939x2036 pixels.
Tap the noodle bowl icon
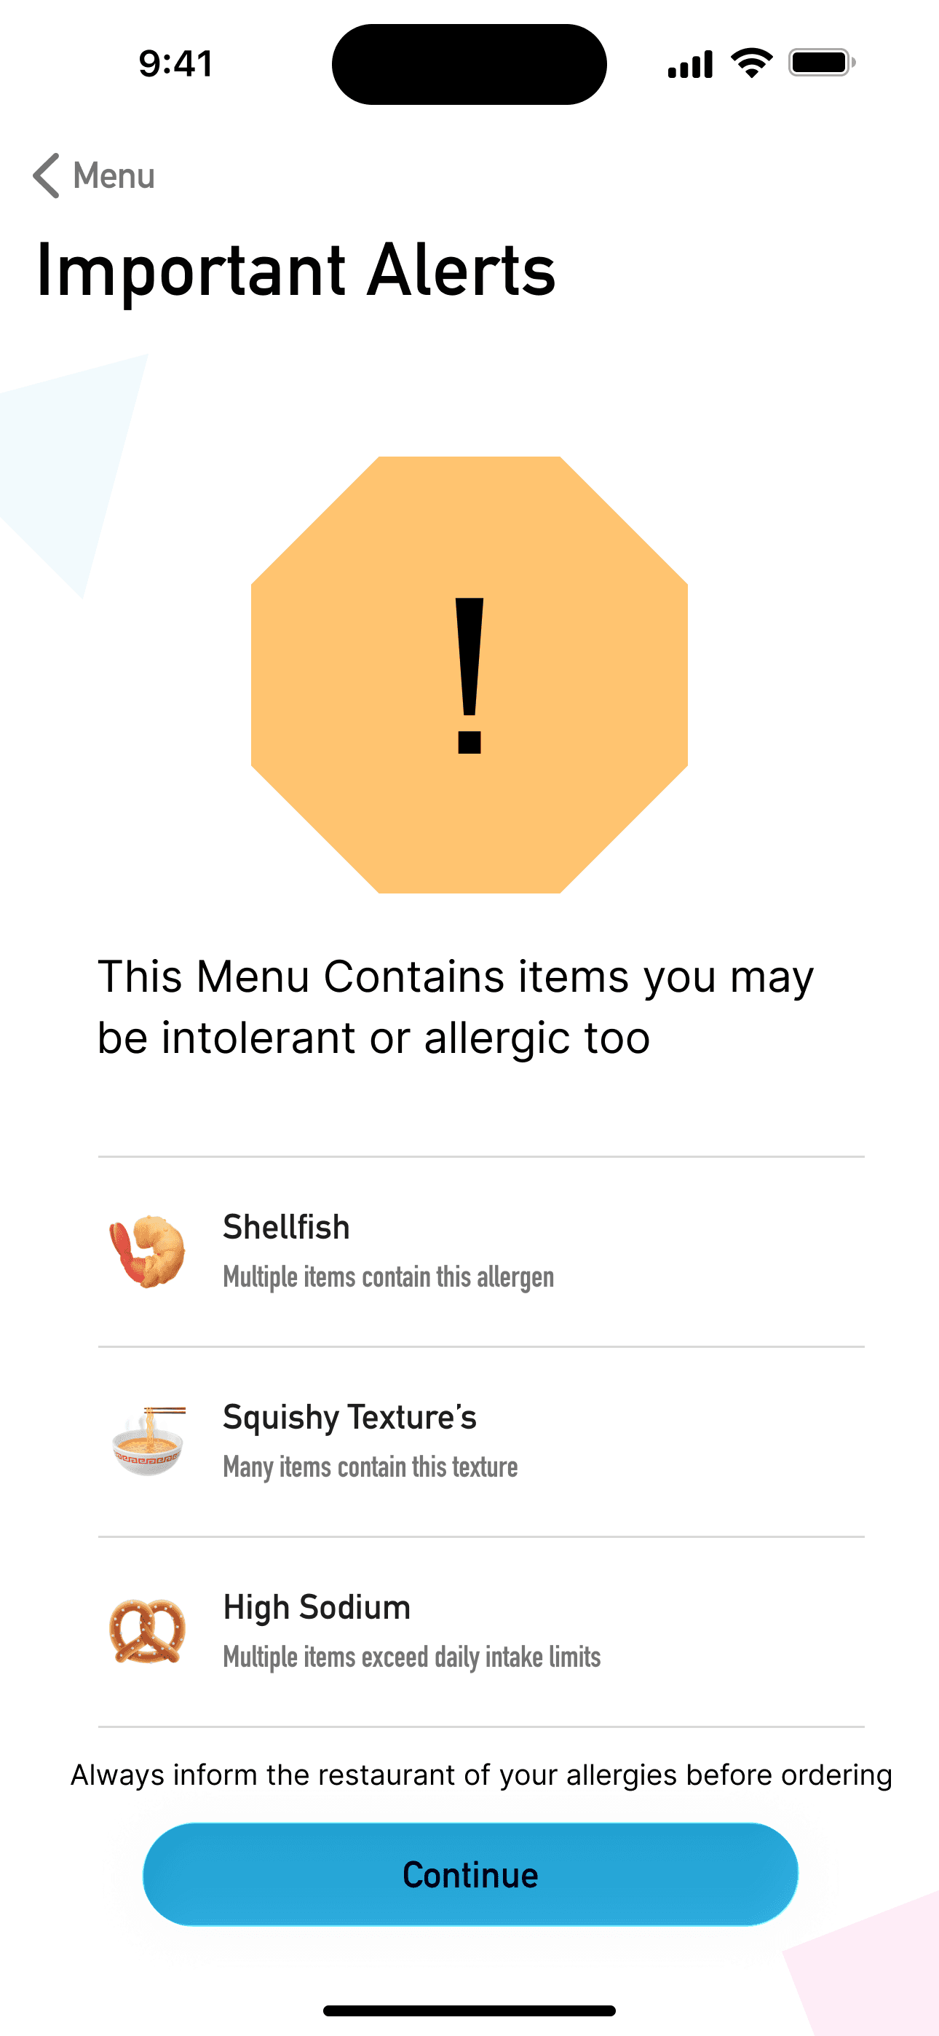[x=148, y=1441]
